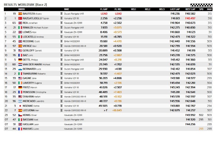The image size is (216, 143).
Task: Click the Turkish flag beside Razgatlioglu
Action: pyautogui.click(x=20, y=18)
